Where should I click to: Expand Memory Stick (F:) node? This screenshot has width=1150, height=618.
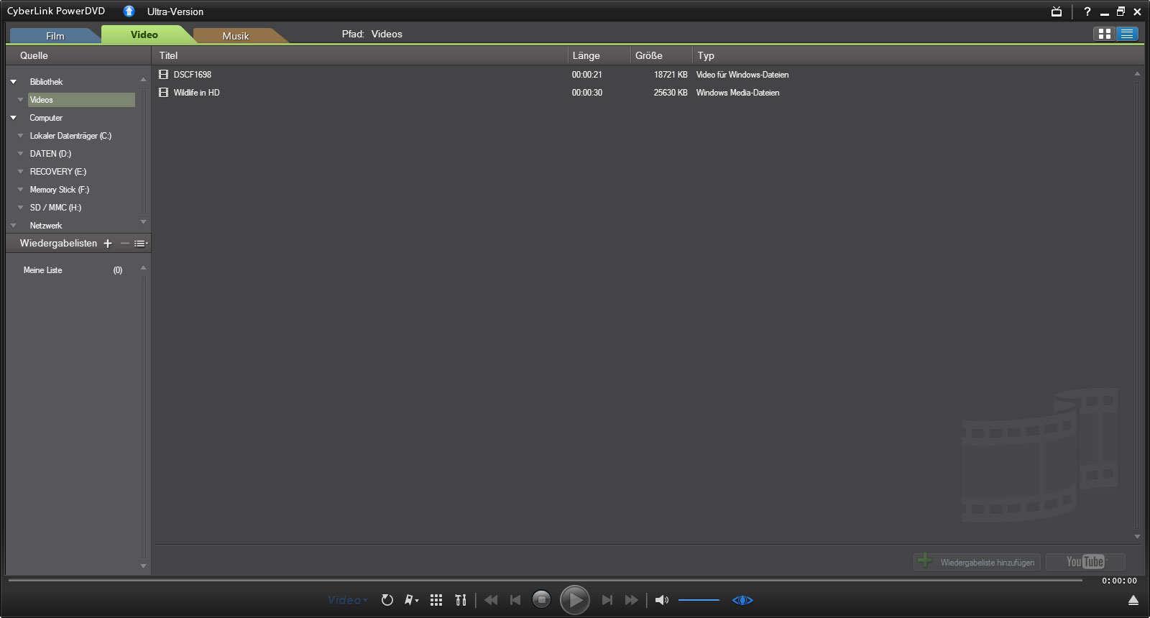(x=21, y=190)
